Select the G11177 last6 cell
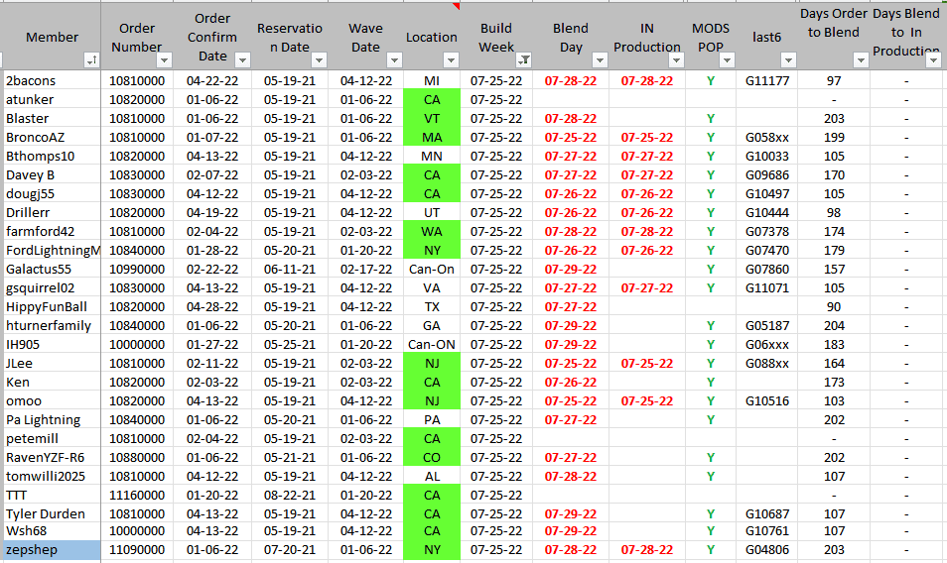Viewport: 947px width, 563px height. coord(767,80)
